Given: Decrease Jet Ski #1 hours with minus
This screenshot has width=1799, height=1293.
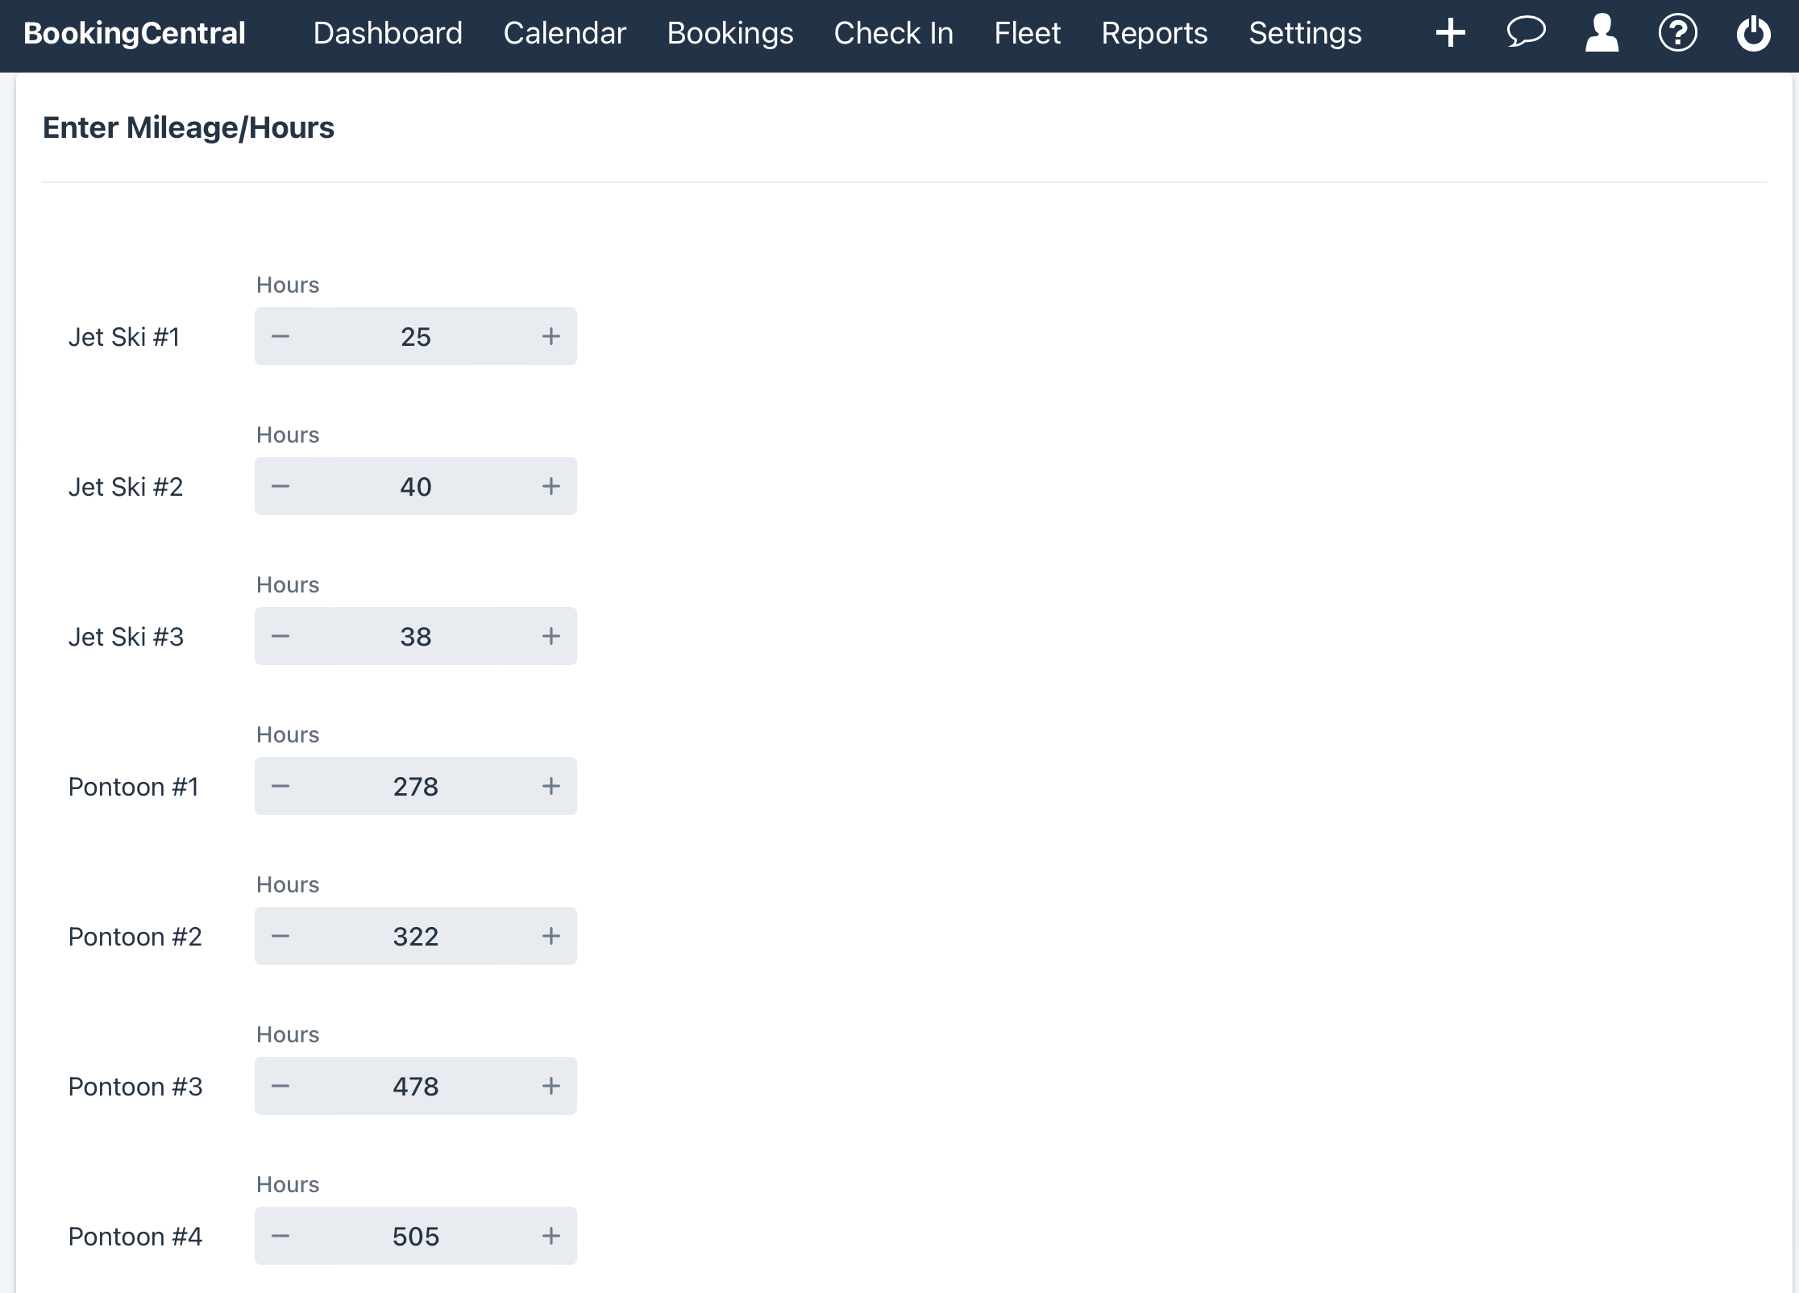Looking at the screenshot, I should click(x=280, y=336).
